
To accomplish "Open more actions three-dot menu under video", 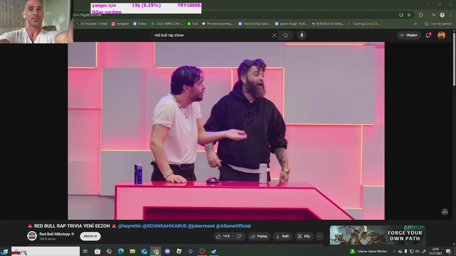I will click(320, 236).
